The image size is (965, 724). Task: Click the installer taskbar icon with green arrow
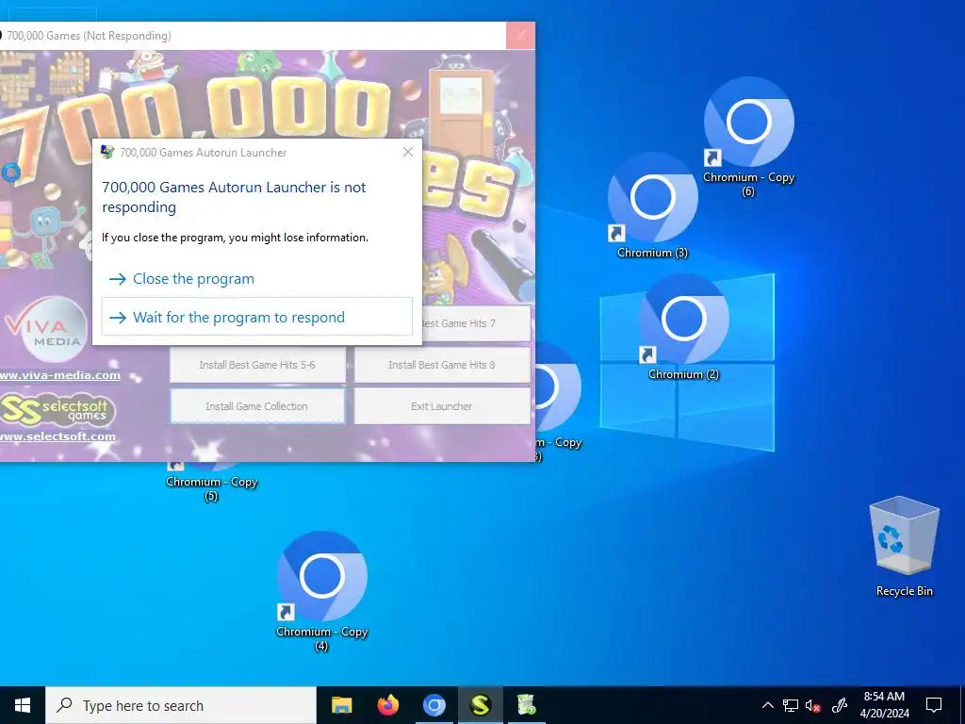[x=526, y=705]
